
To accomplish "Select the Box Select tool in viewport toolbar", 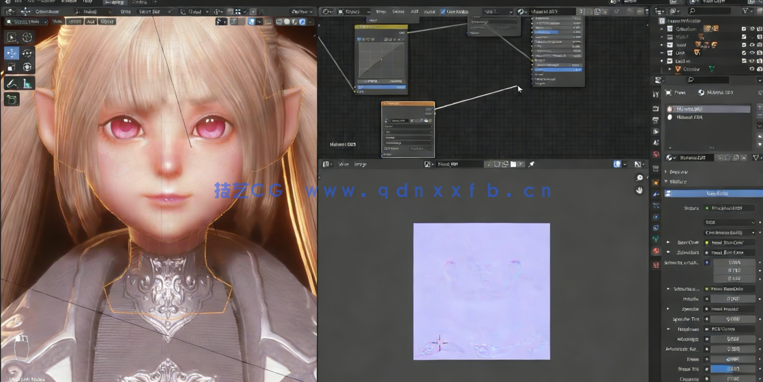I will click(10, 37).
